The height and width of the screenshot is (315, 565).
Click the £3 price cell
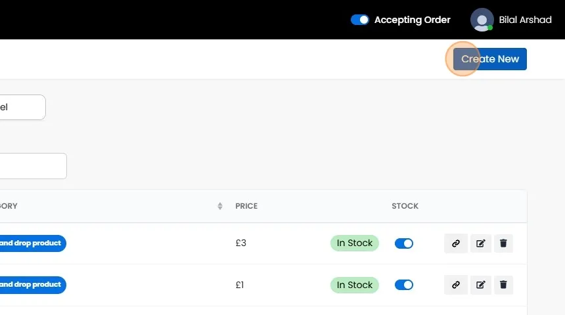[x=240, y=243]
